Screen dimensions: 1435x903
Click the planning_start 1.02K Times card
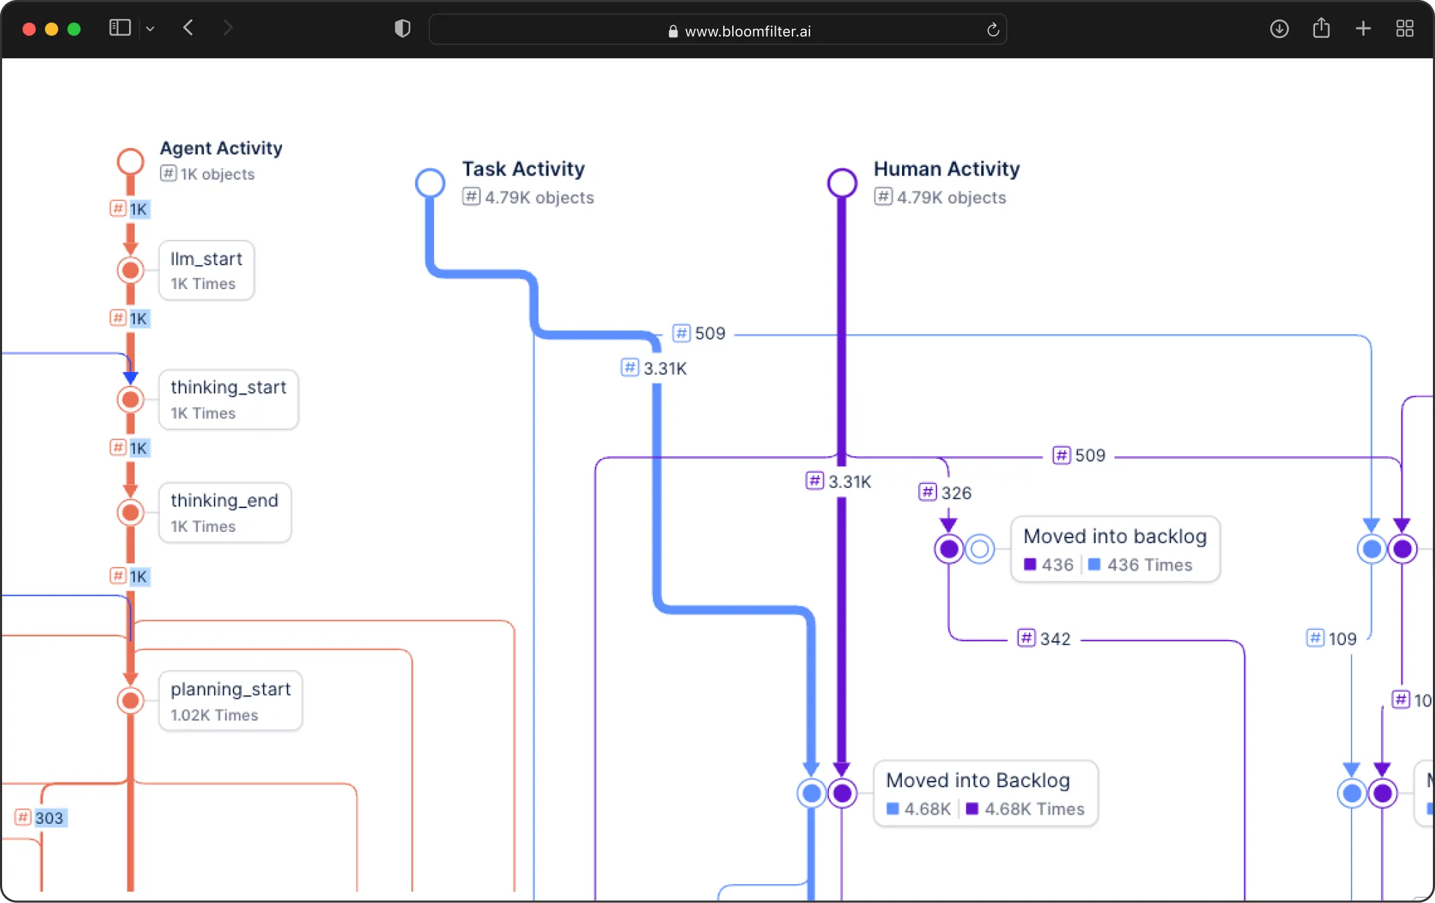[x=230, y=701]
